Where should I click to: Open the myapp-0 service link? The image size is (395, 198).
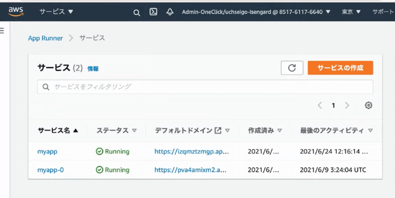click(x=51, y=170)
